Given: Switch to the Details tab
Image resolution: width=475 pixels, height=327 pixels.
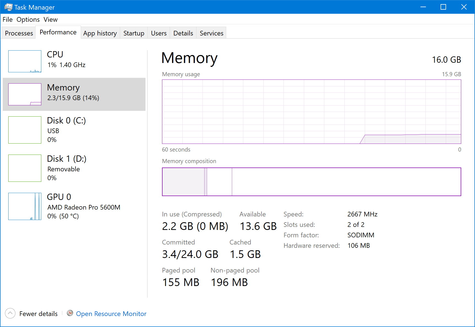Looking at the screenshot, I should 183,33.
